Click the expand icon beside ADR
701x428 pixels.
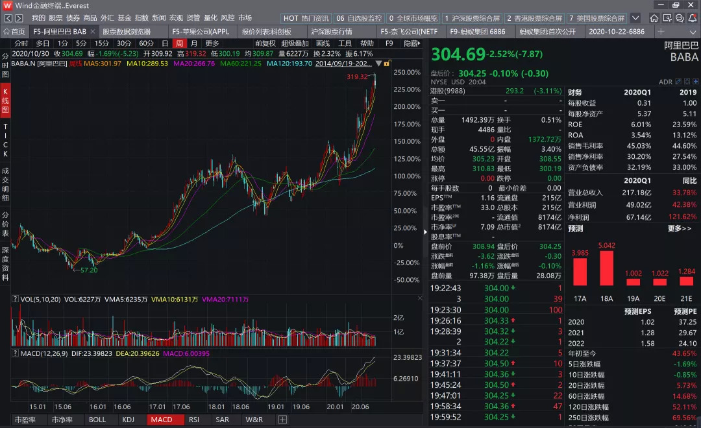tap(687, 82)
